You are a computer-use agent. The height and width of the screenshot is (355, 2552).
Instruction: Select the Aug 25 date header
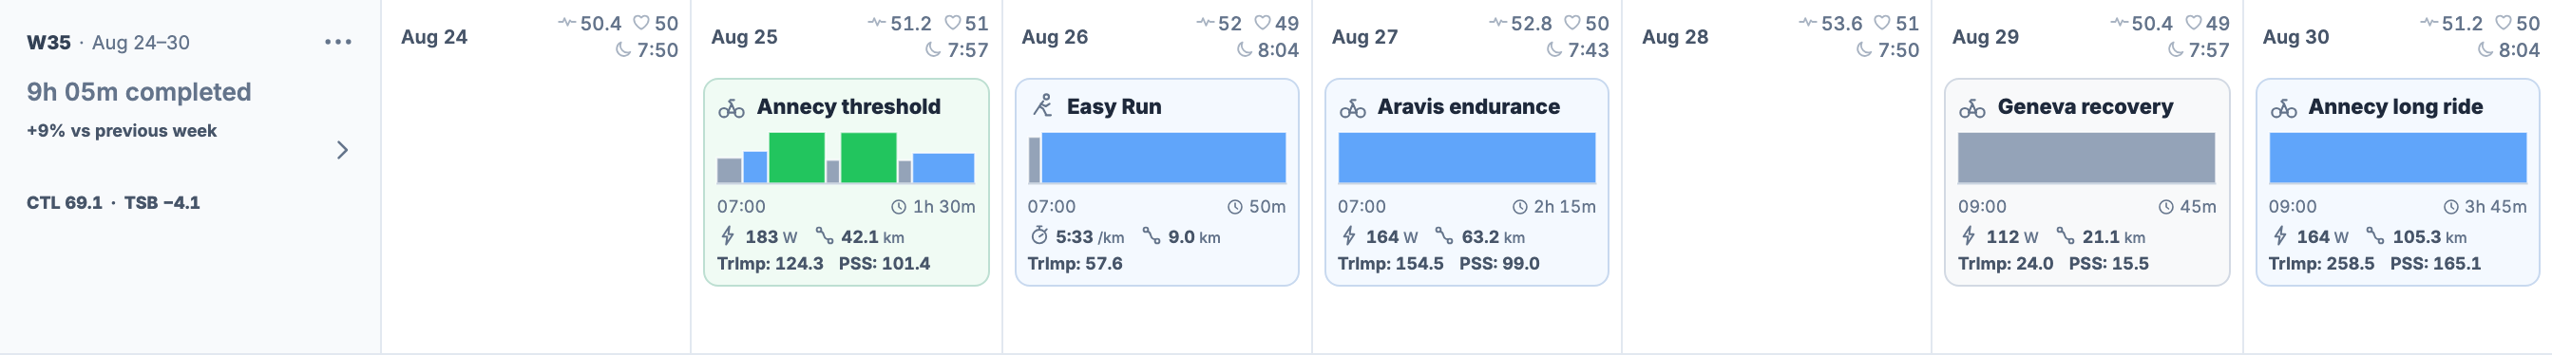pos(744,37)
